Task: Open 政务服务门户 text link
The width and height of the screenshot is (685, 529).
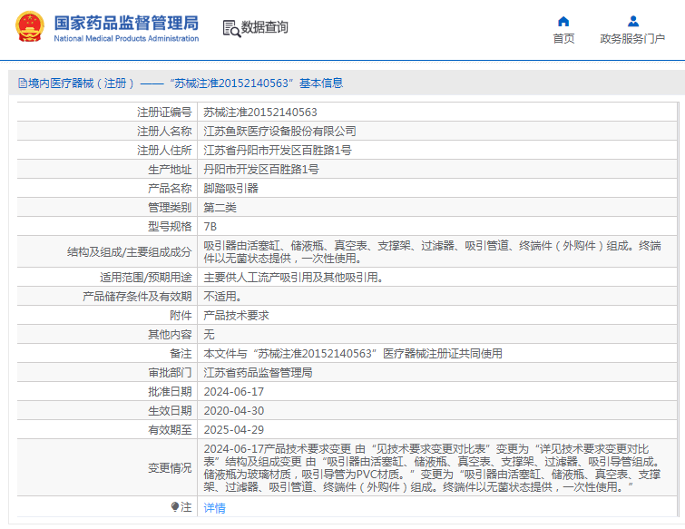Action: click(x=632, y=39)
